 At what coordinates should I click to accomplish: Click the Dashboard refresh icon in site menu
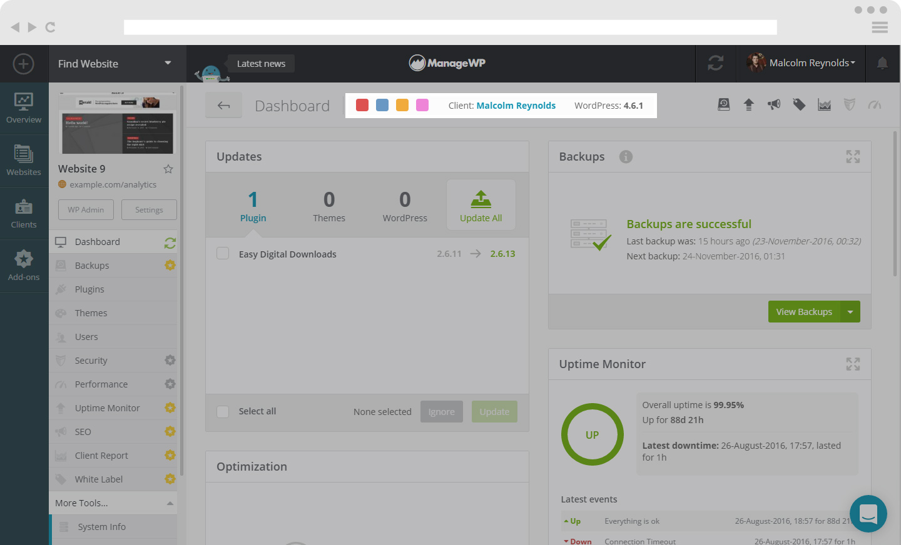point(170,243)
